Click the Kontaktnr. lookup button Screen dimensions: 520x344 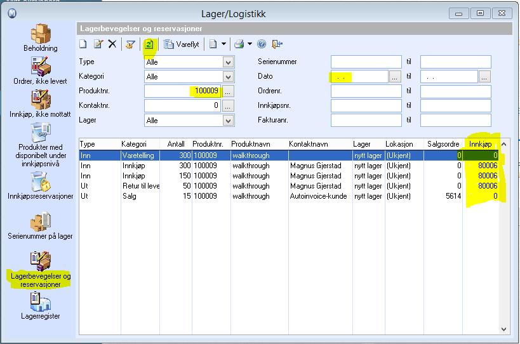[227, 106]
